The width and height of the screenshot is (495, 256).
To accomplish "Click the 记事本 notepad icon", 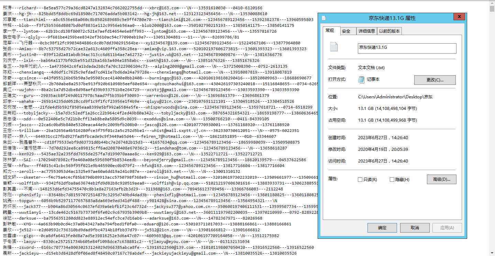I will tap(361, 80).
